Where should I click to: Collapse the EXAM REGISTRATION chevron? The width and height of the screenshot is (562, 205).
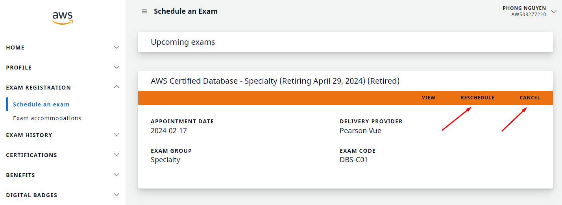116,87
